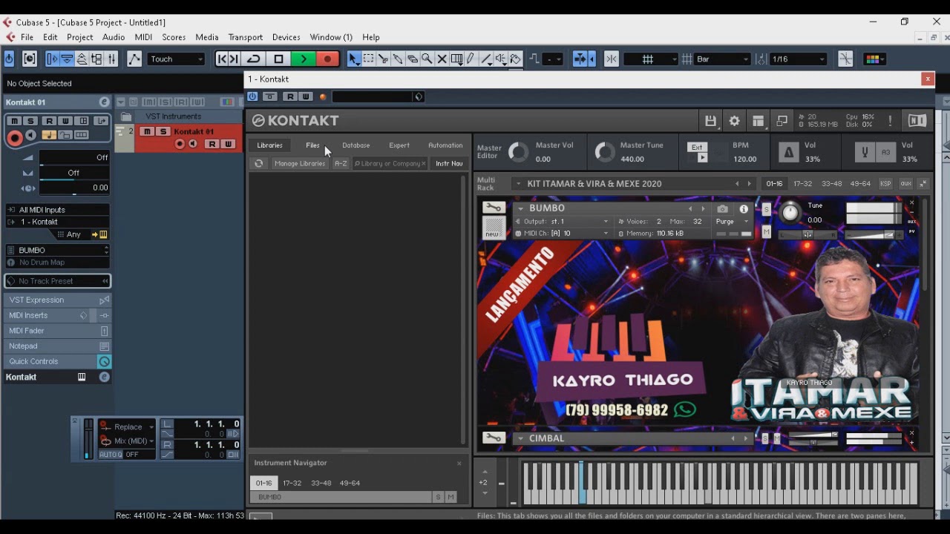The width and height of the screenshot is (950, 534).
Task: Click the Manage Libraries button
Action: 299,163
